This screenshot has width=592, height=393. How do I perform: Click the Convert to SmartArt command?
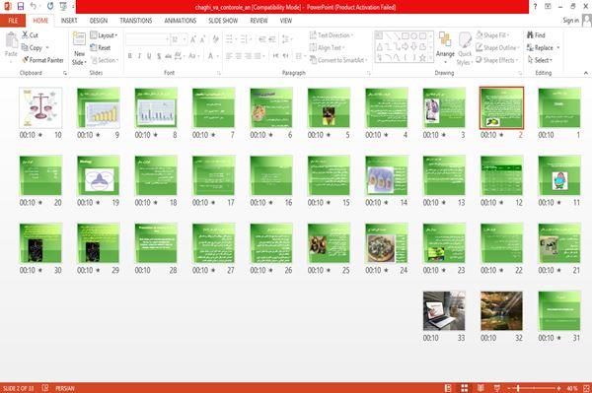point(337,60)
